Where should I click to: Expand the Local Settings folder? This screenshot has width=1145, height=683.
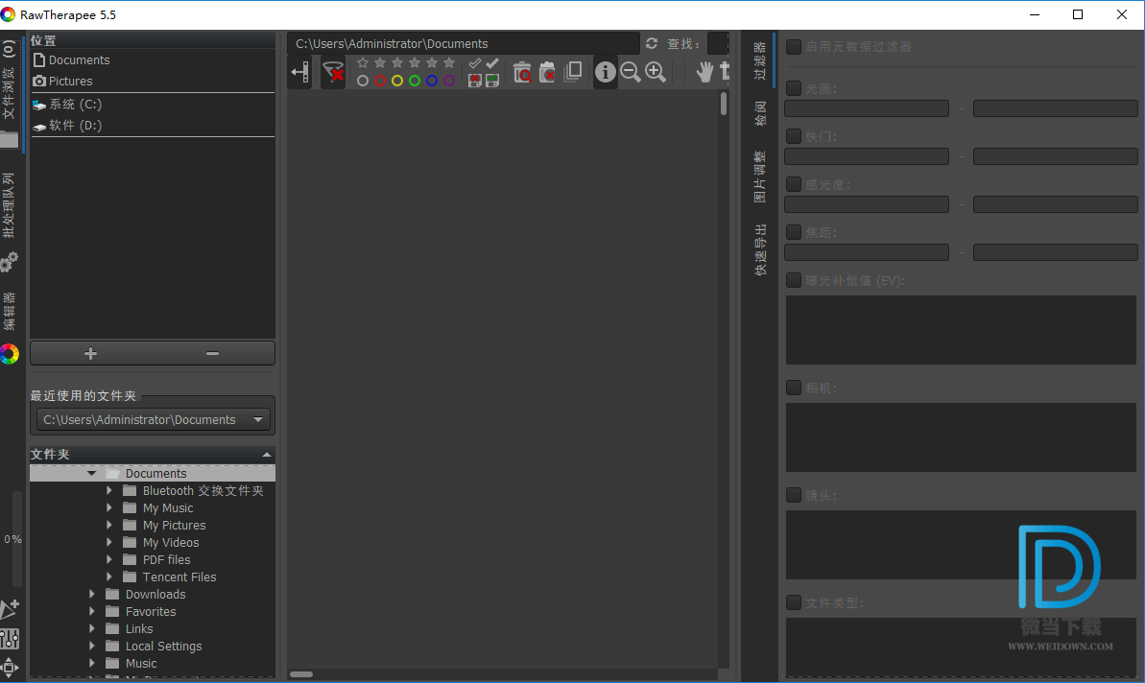pos(91,646)
